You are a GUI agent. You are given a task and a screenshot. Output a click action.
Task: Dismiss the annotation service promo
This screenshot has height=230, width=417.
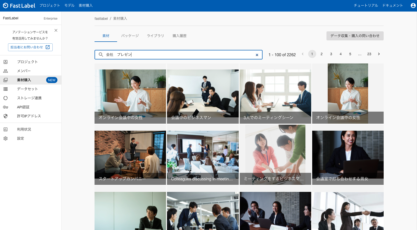56,30
